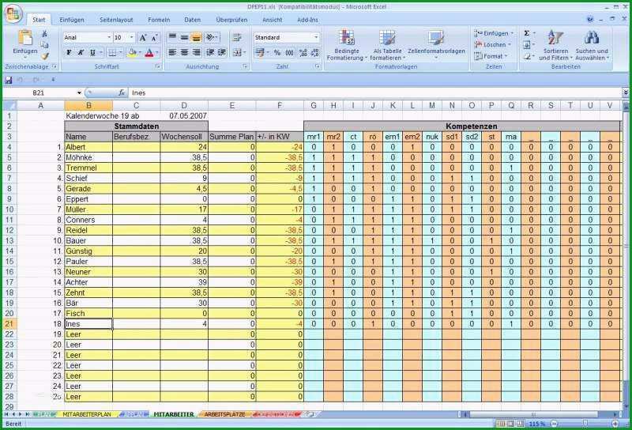This screenshot has width=632, height=430.
Task: Open the borders dropdown arrow
Action: (121, 53)
